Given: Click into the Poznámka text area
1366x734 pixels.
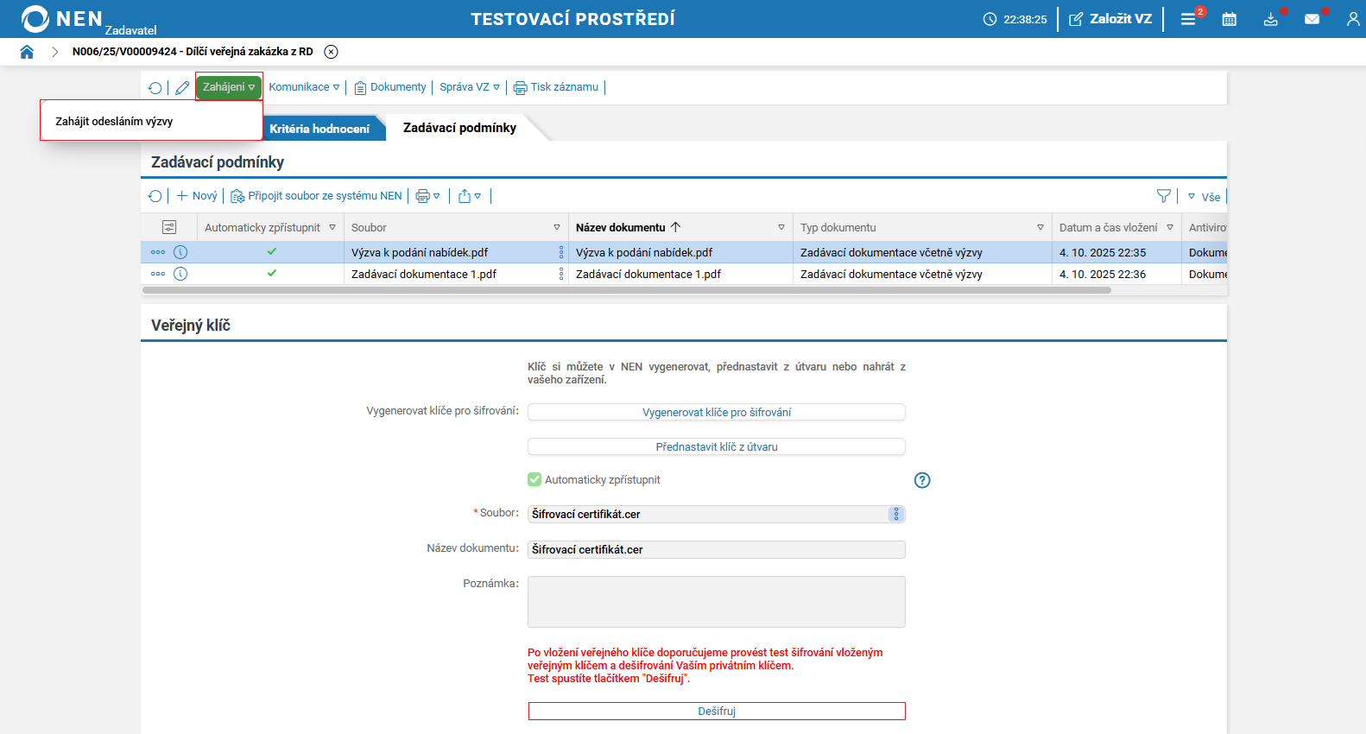Looking at the screenshot, I should pos(716,601).
